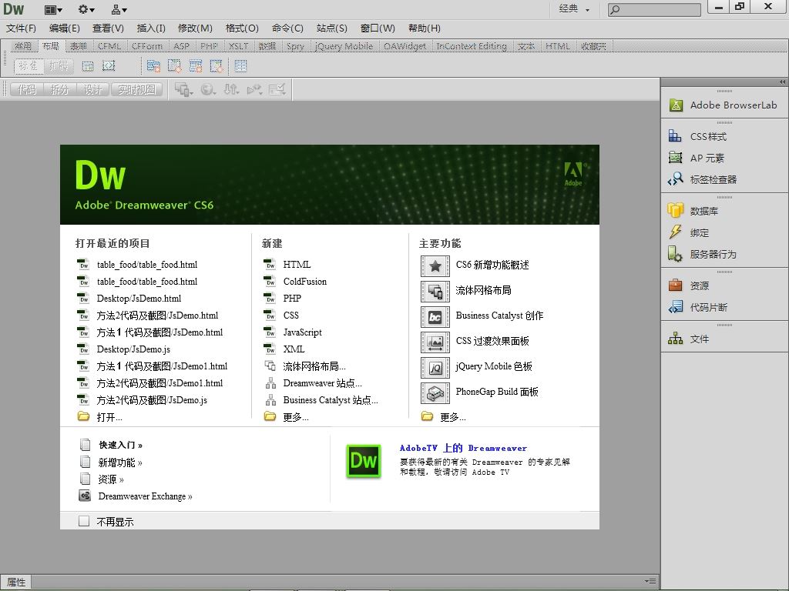Open the preview in browser globe dropdown
The width and height of the screenshot is (789, 591).
point(208,89)
